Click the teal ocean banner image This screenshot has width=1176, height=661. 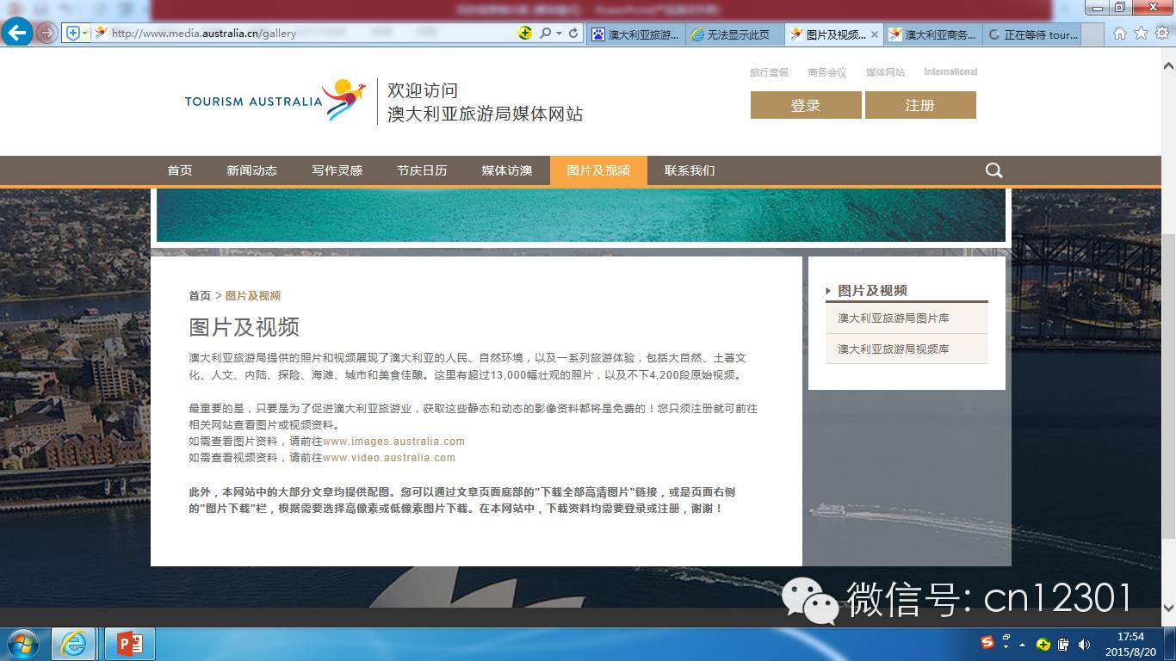point(581,215)
